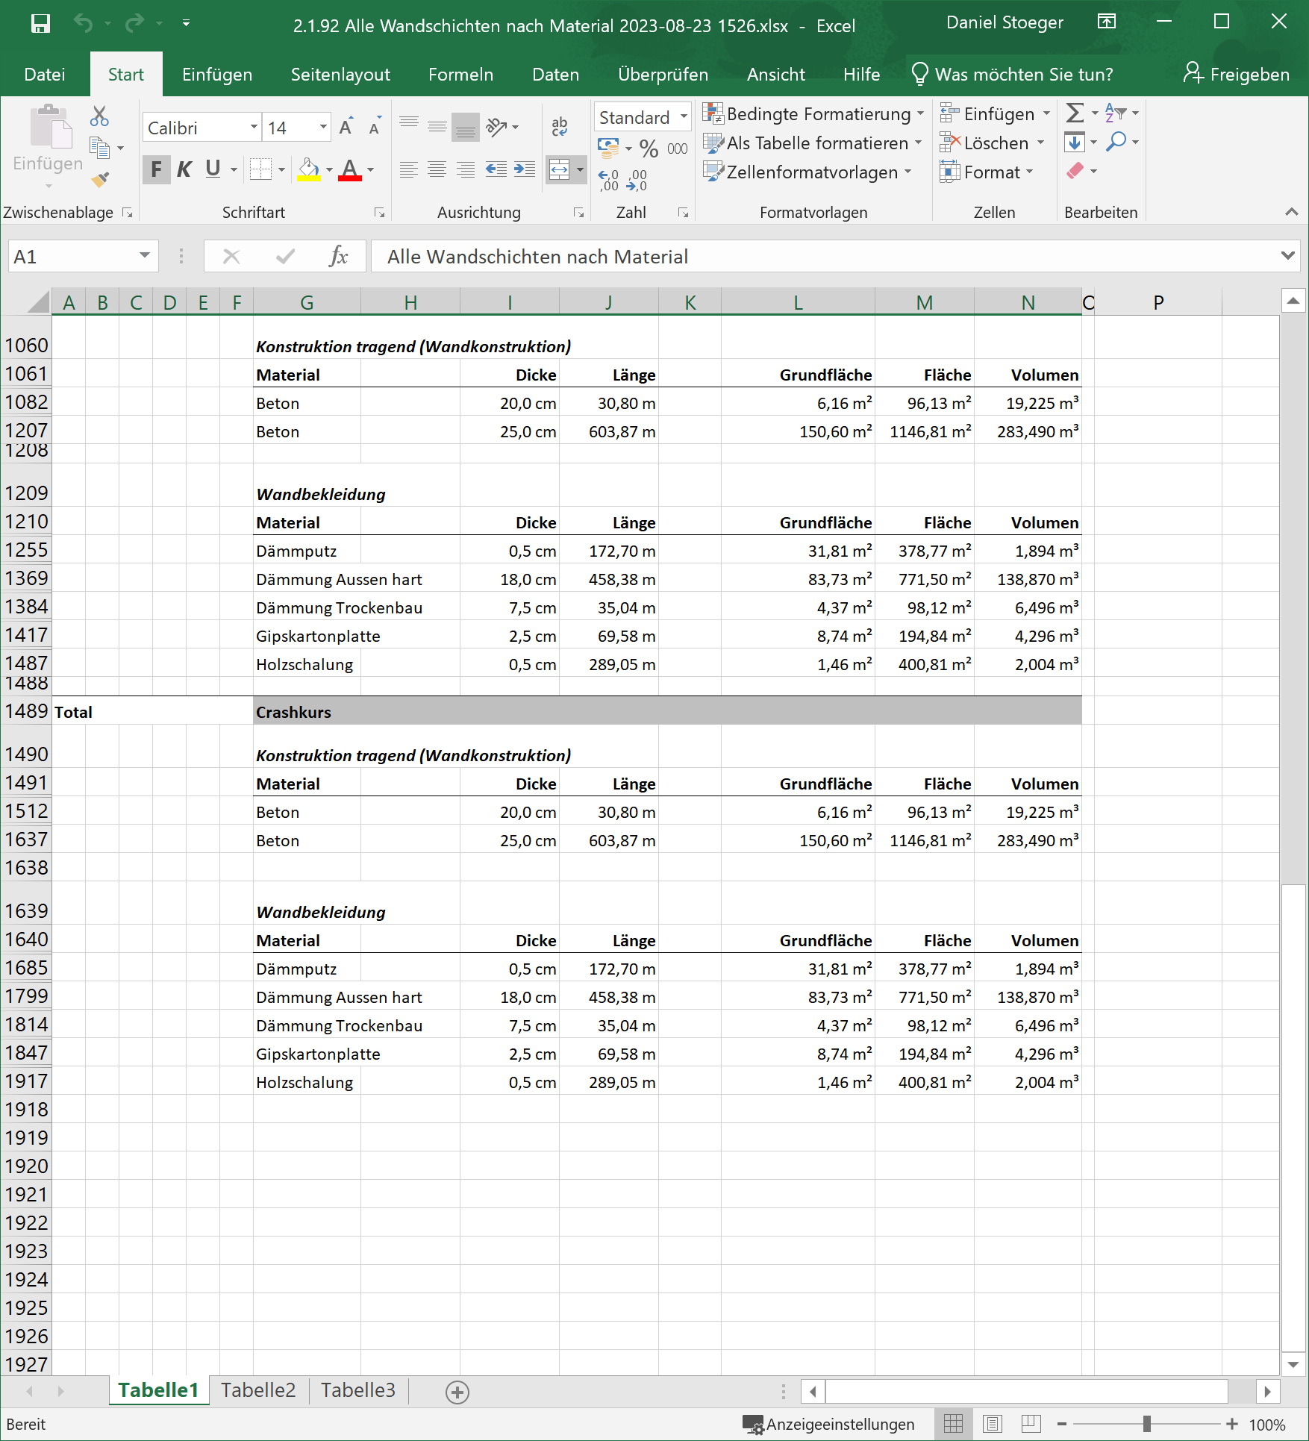1309x1441 pixels.
Task: Apply yellow fill color swatch
Action: (x=308, y=170)
